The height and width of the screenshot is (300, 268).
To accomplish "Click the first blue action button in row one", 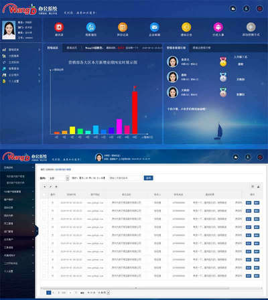I will point(249,203).
